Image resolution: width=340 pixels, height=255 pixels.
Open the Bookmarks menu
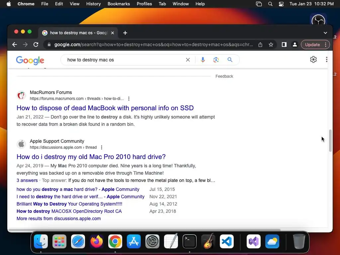pyautogui.click(x=119, y=4)
